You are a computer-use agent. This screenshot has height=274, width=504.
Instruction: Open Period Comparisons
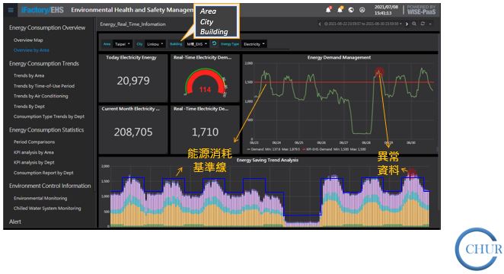(34, 142)
